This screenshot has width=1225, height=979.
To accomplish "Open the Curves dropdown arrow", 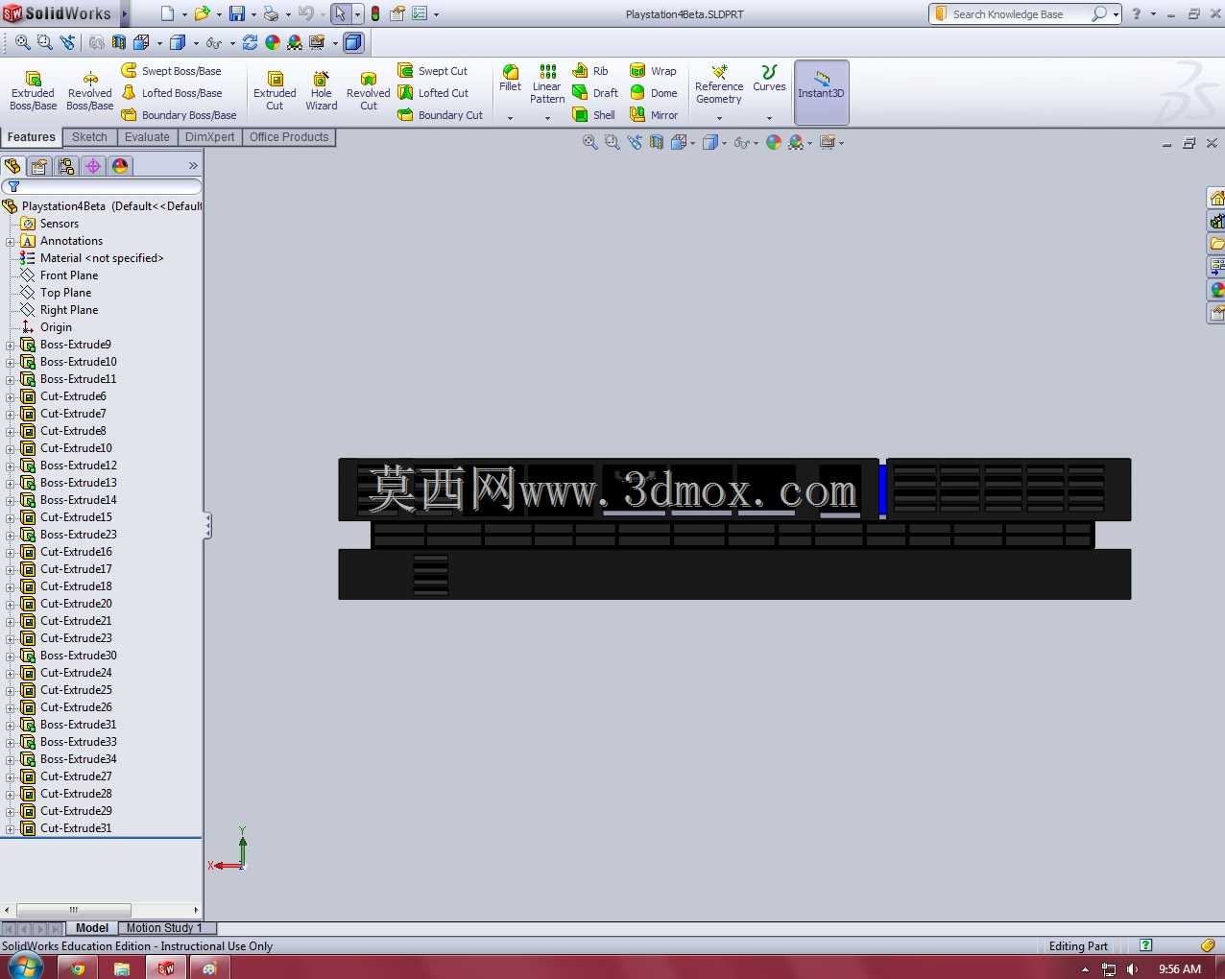I will click(x=769, y=118).
